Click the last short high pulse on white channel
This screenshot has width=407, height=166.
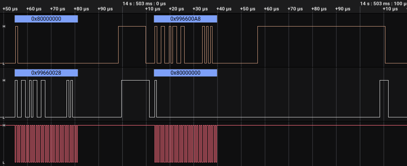[x=384, y=99]
